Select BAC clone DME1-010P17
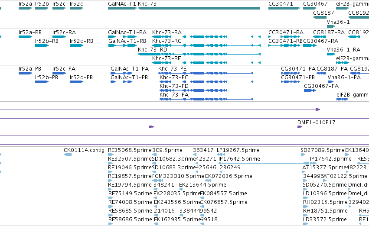The image size is (369, 226). [x=317, y=122]
